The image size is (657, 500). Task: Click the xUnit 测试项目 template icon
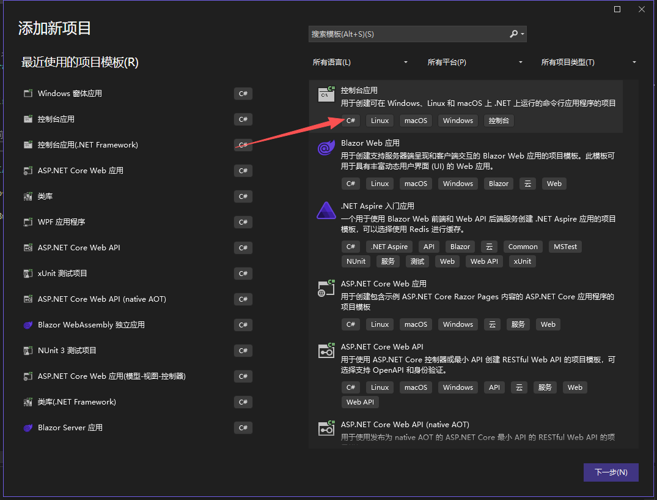coord(28,273)
